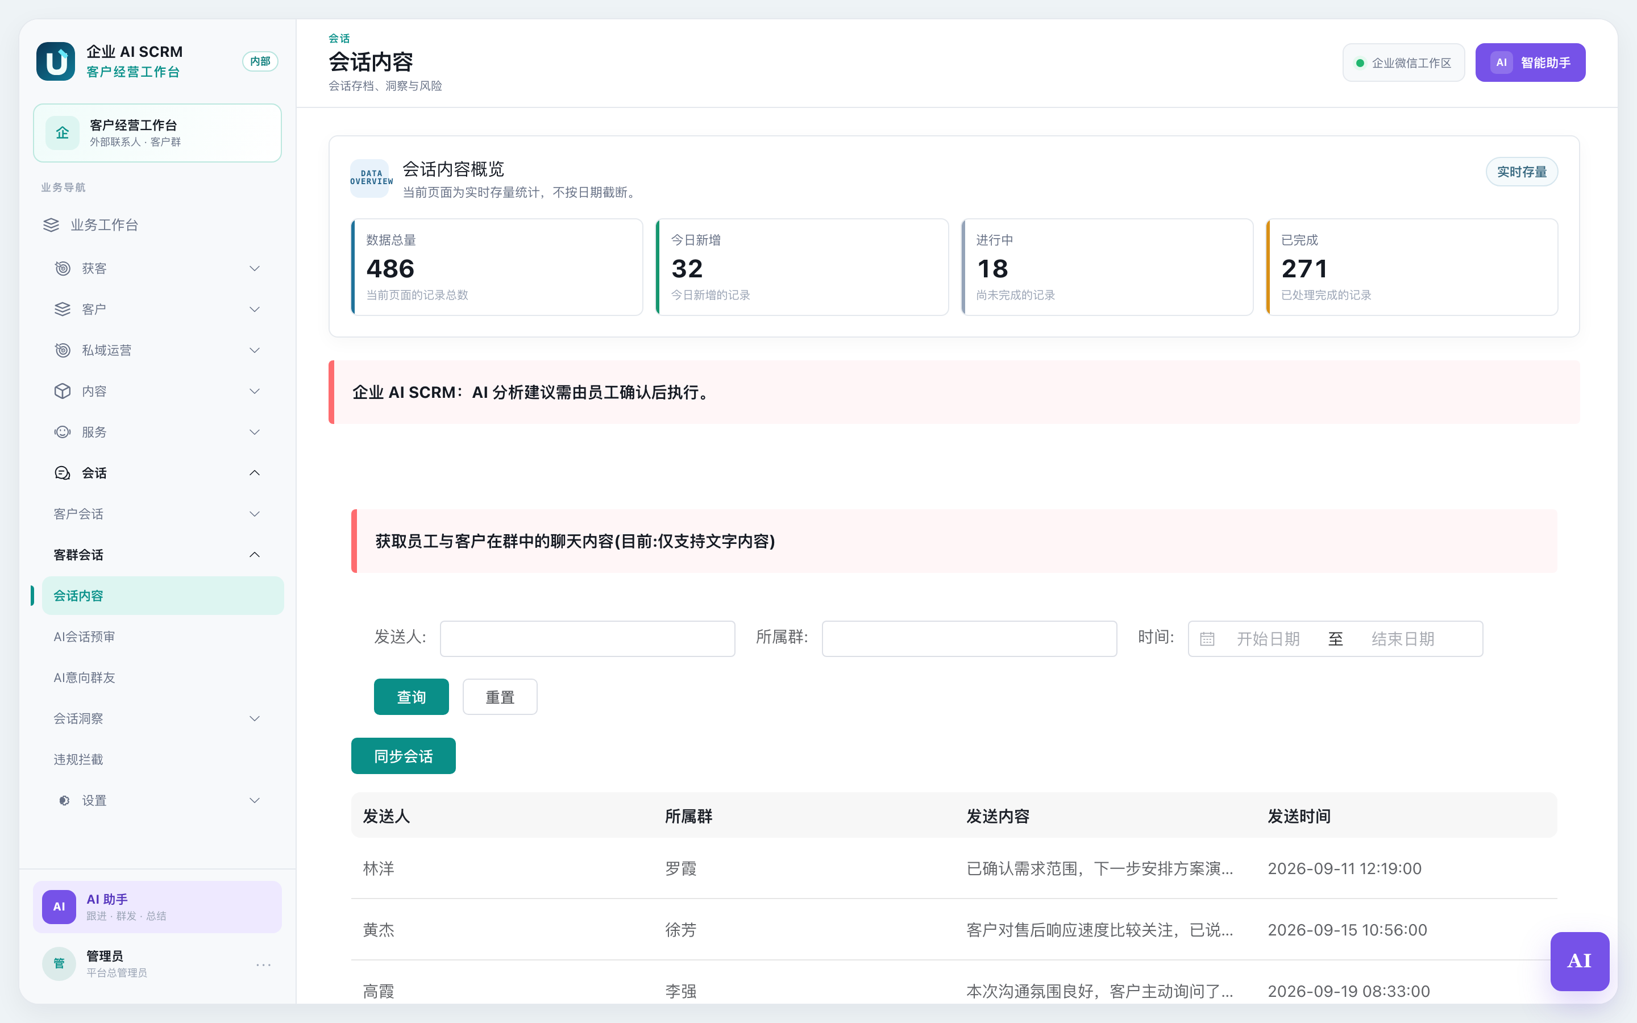This screenshot has width=1637, height=1023.
Task: Click the 所属群 input field
Action: click(969, 639)
